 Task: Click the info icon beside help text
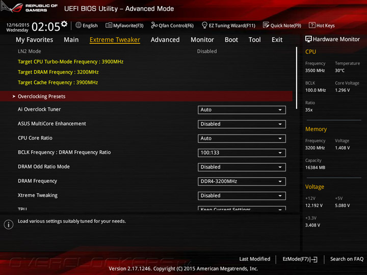(x=9, y=225)
